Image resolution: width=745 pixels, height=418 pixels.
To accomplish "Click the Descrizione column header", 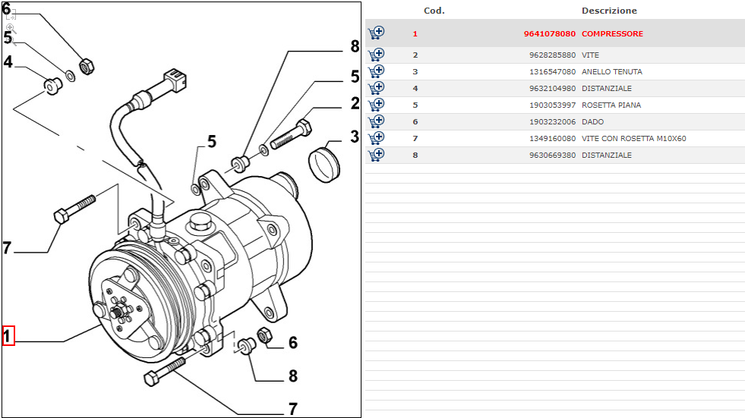I will (609, 11).
